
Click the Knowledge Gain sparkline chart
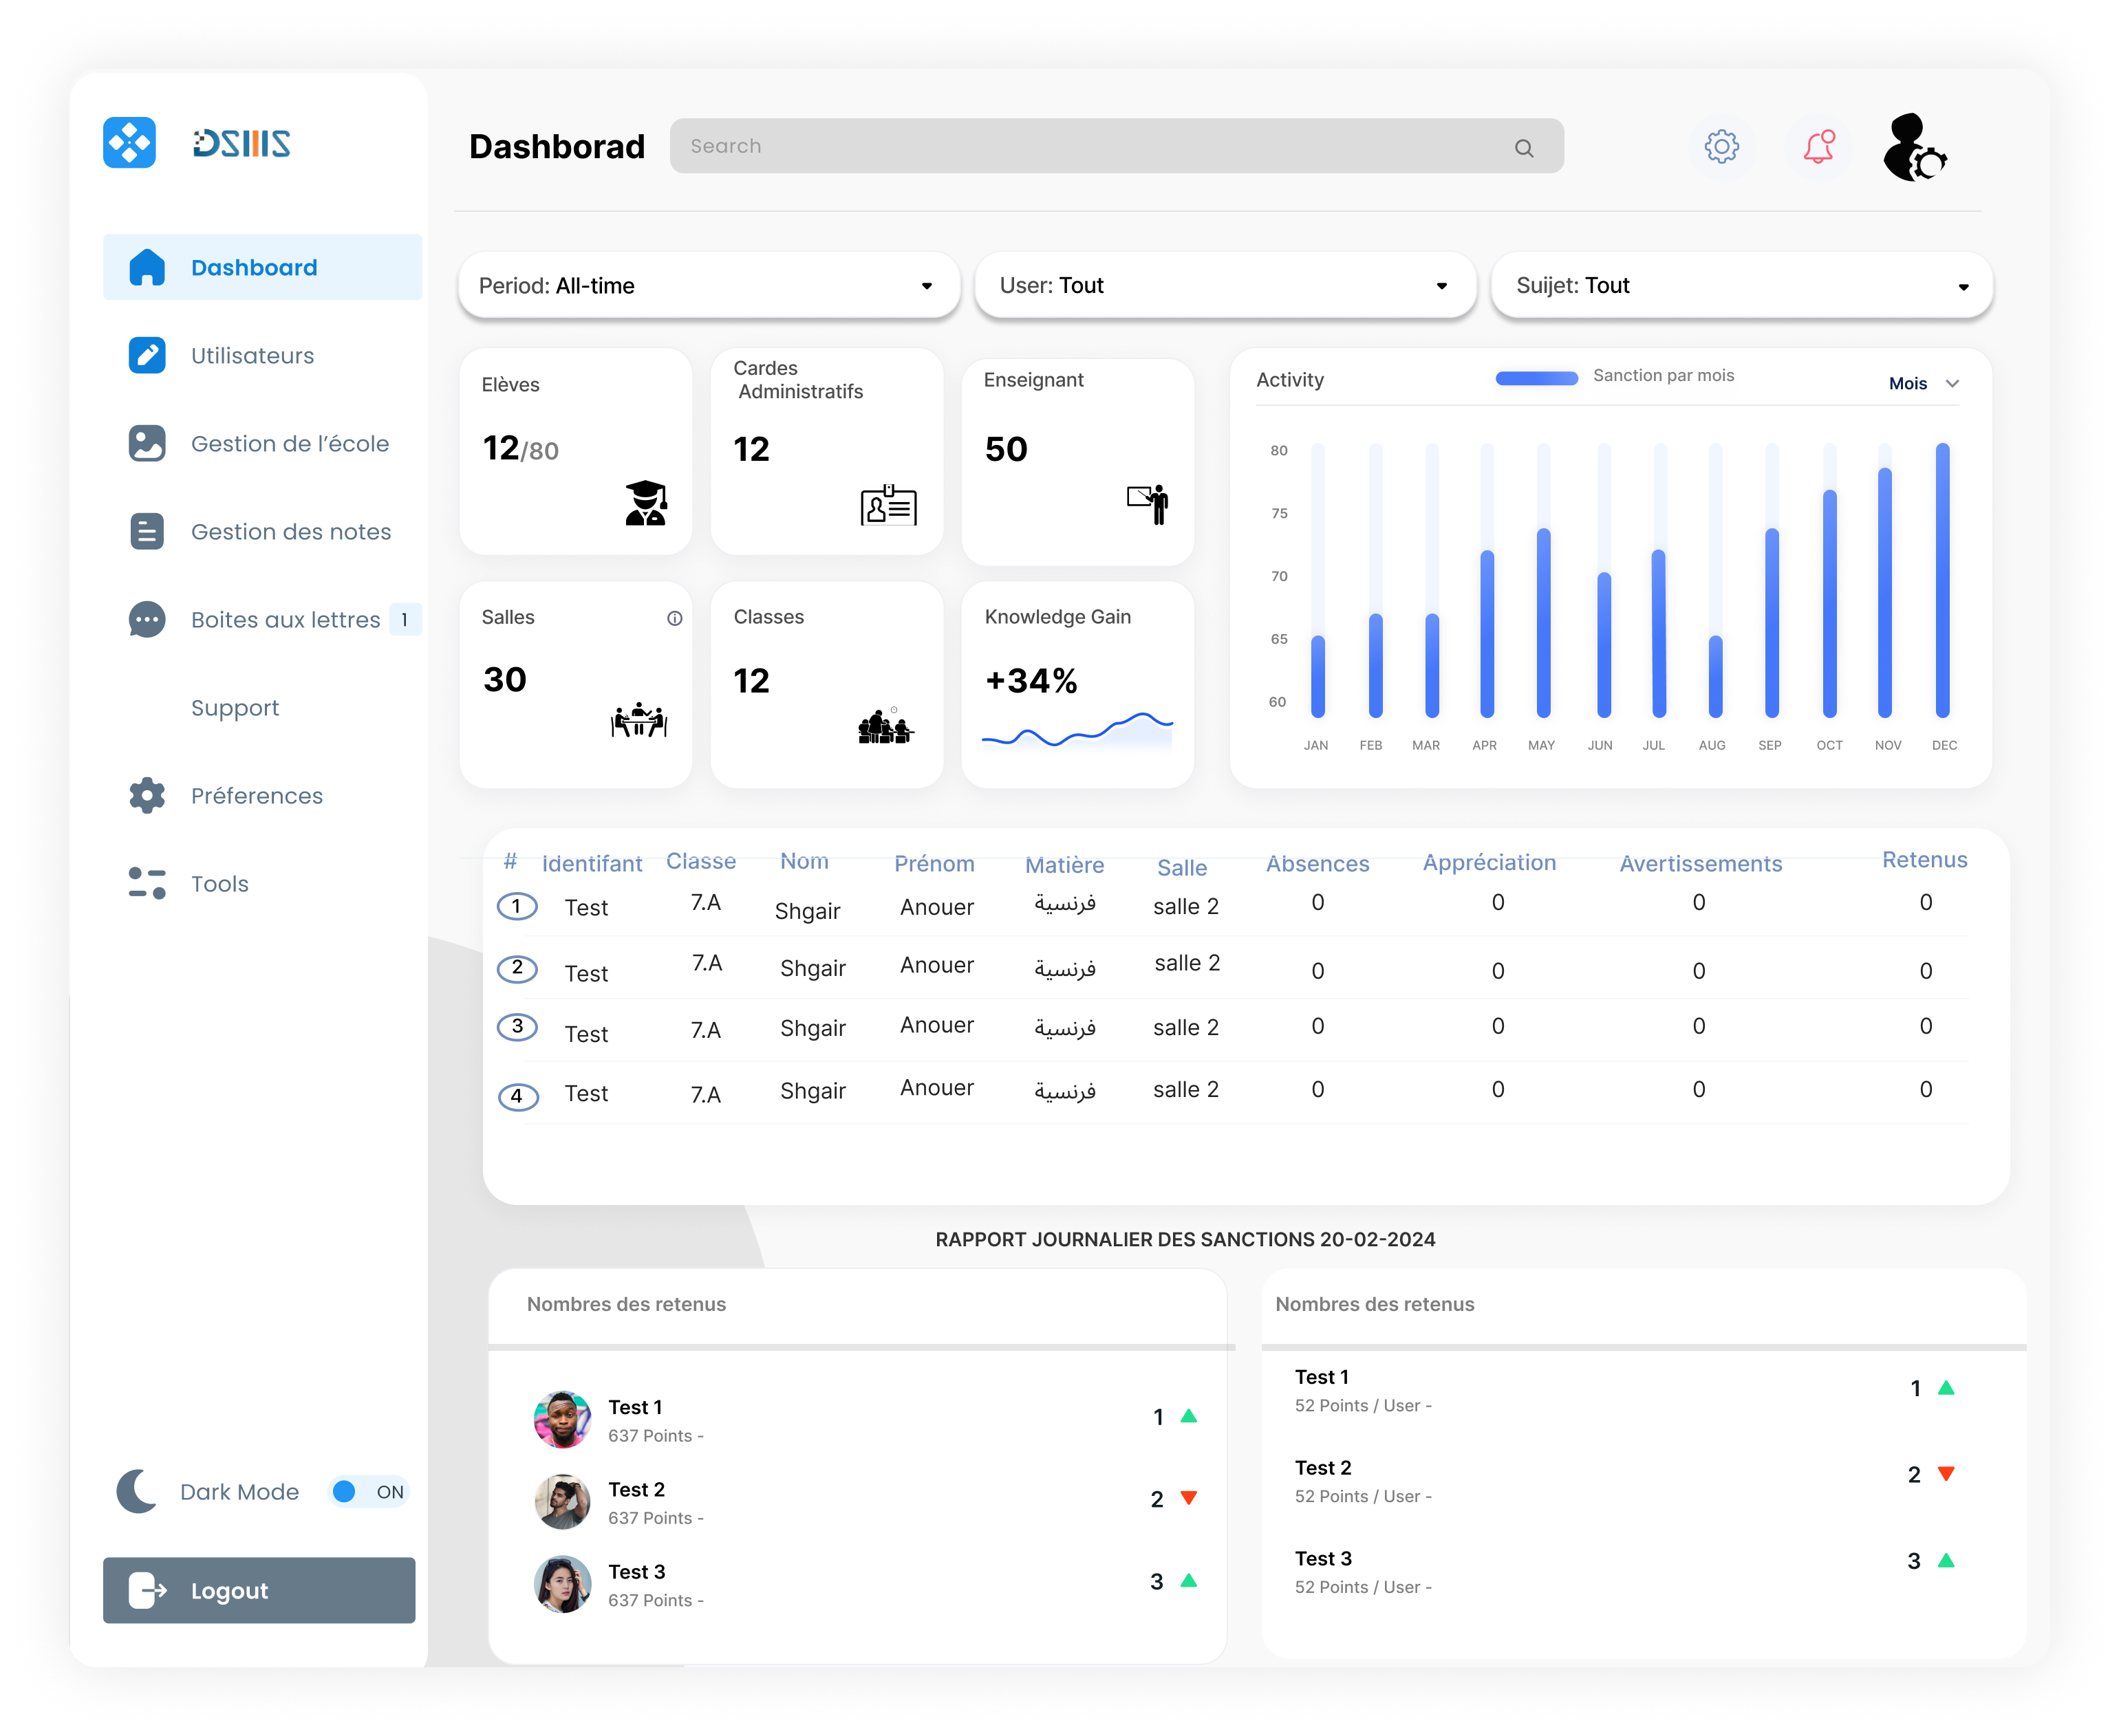1077,731
